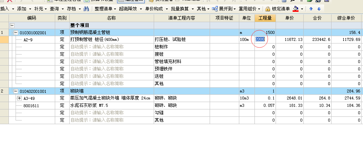Expand the A3-49 quota row
The height and width of the screenshot is (147, 363).
[x=20, y=99]
